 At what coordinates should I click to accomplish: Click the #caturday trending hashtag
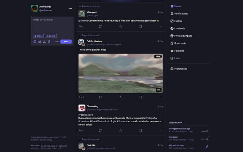pyautogui.click(x=175, y=137)
